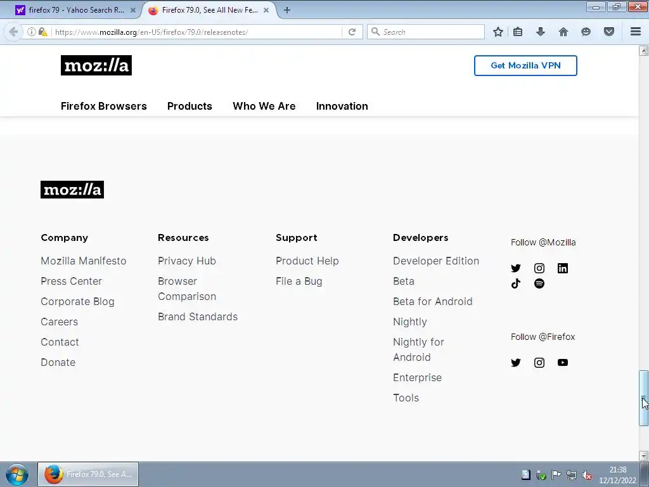The height and width of the screenshot is (487, 649).
Task: Click the scrollbar up arrow
Action: pyautogui.click(x=643, y=51)
